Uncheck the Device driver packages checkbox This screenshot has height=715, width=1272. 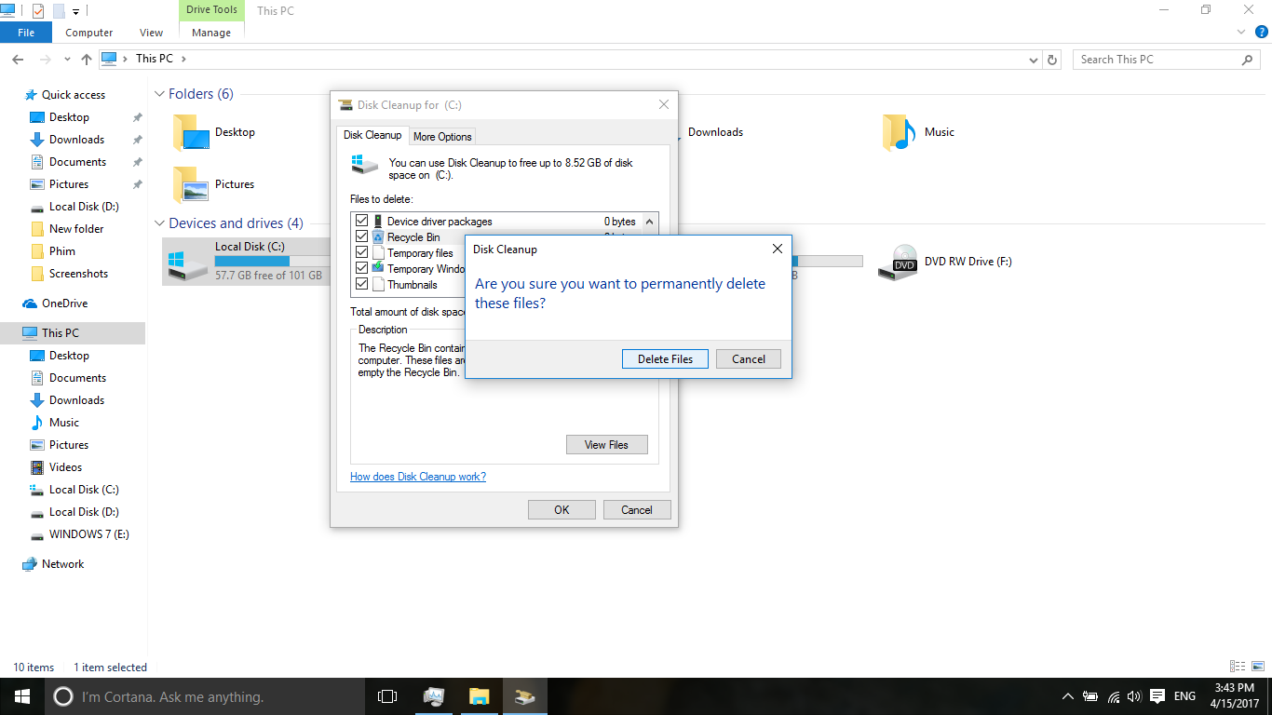(x=360, y=222)
